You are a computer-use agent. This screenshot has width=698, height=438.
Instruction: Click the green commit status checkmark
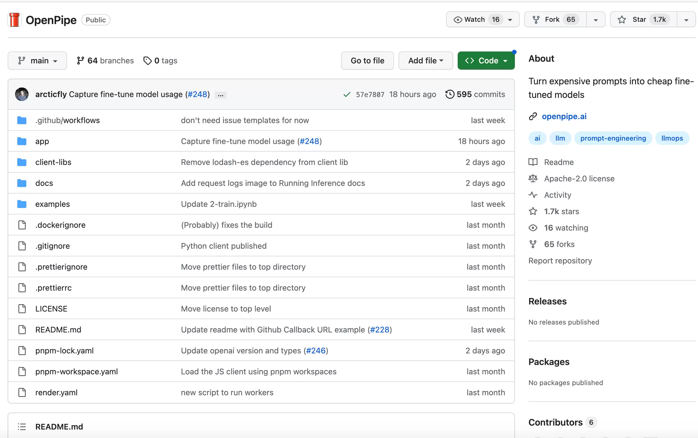347,95
